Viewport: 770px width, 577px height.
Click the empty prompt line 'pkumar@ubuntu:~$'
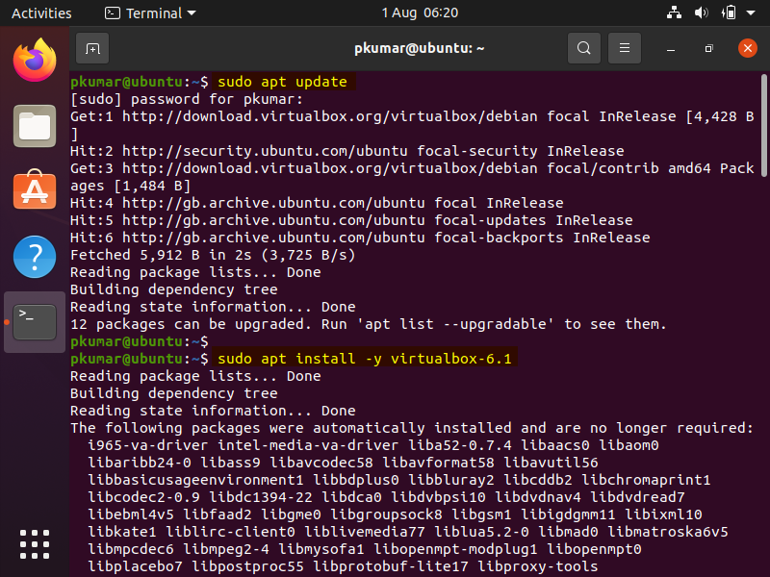(x=140, y=341)
